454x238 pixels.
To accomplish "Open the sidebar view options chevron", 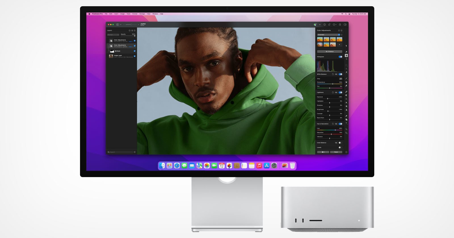I will [x=121, y=25].
